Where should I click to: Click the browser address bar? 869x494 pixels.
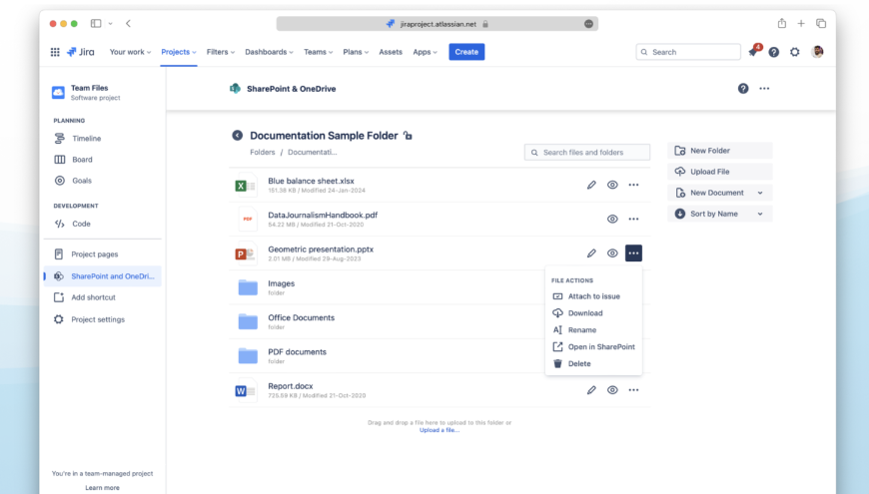tap(437, 24)
